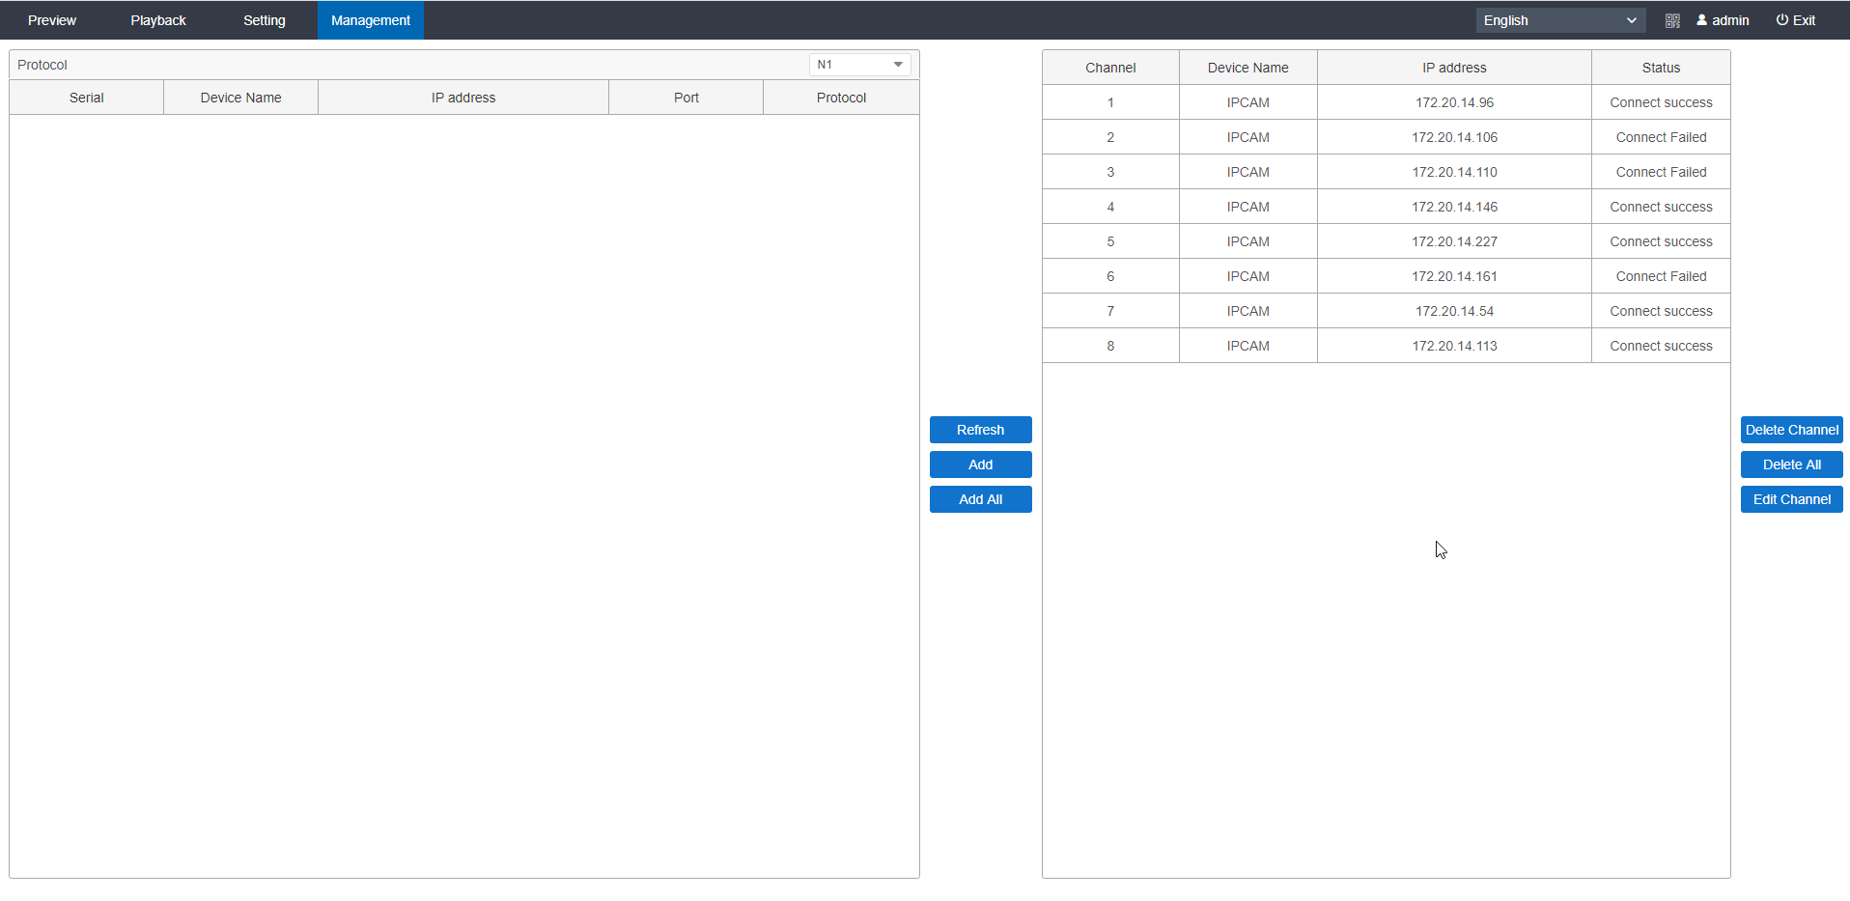Expand the N1 protocol dropdown

859,65
